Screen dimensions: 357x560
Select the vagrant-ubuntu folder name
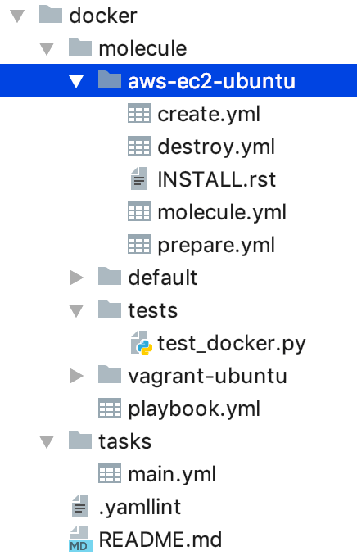[208, 377]
